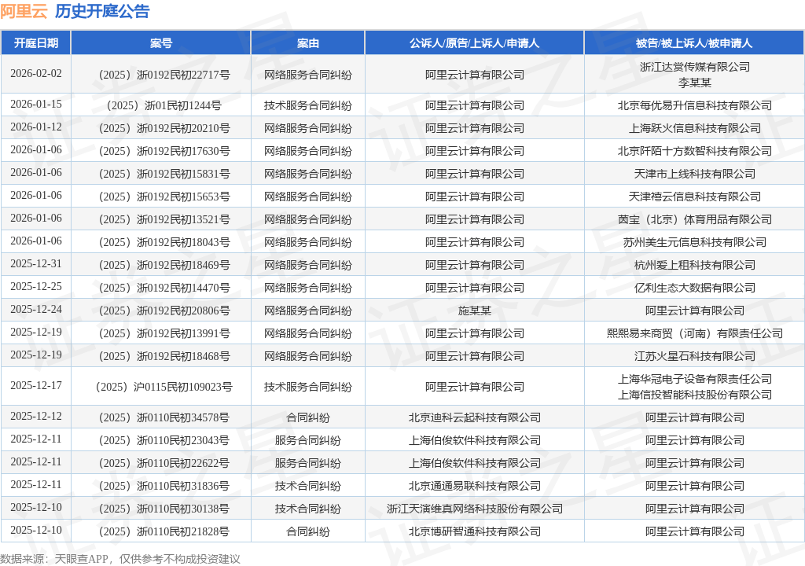Click the date 2025-12-31
Screen dimensions: 805x566
(x=36, y=263)
